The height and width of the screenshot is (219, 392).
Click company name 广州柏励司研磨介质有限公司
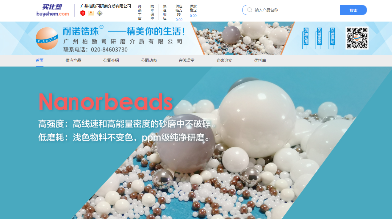point(106,6)
